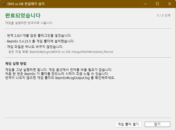Open the game folder with 게임 폴더 열기
The width and height of the screenshot is (176, 130).
pos(128,124)
